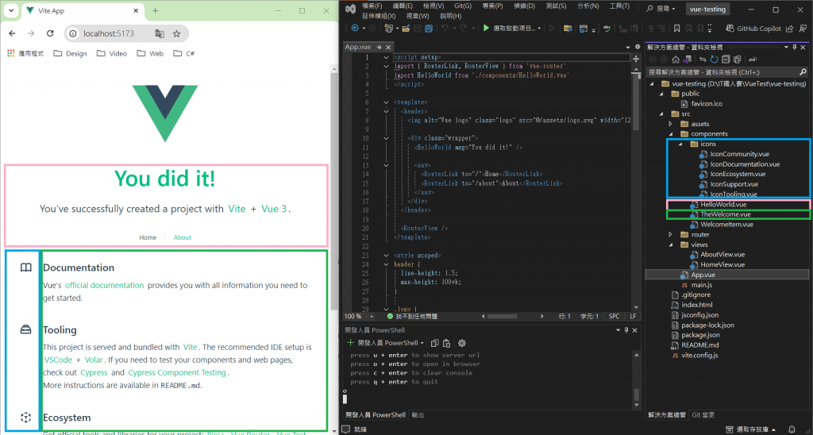Click the split editor plus icon
The image size is (813, 435).
pos(636,59)
